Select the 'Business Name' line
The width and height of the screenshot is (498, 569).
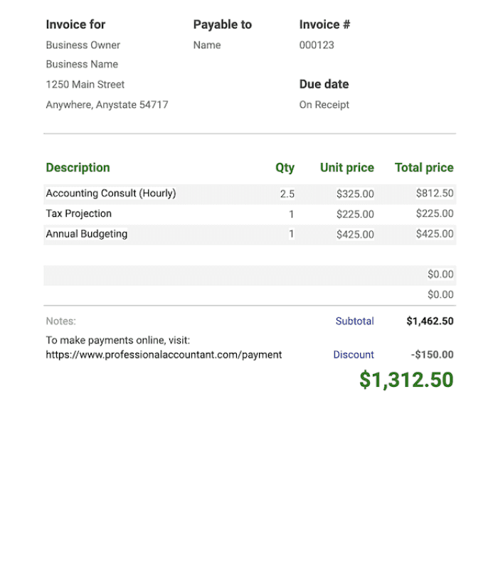[82, 64]
